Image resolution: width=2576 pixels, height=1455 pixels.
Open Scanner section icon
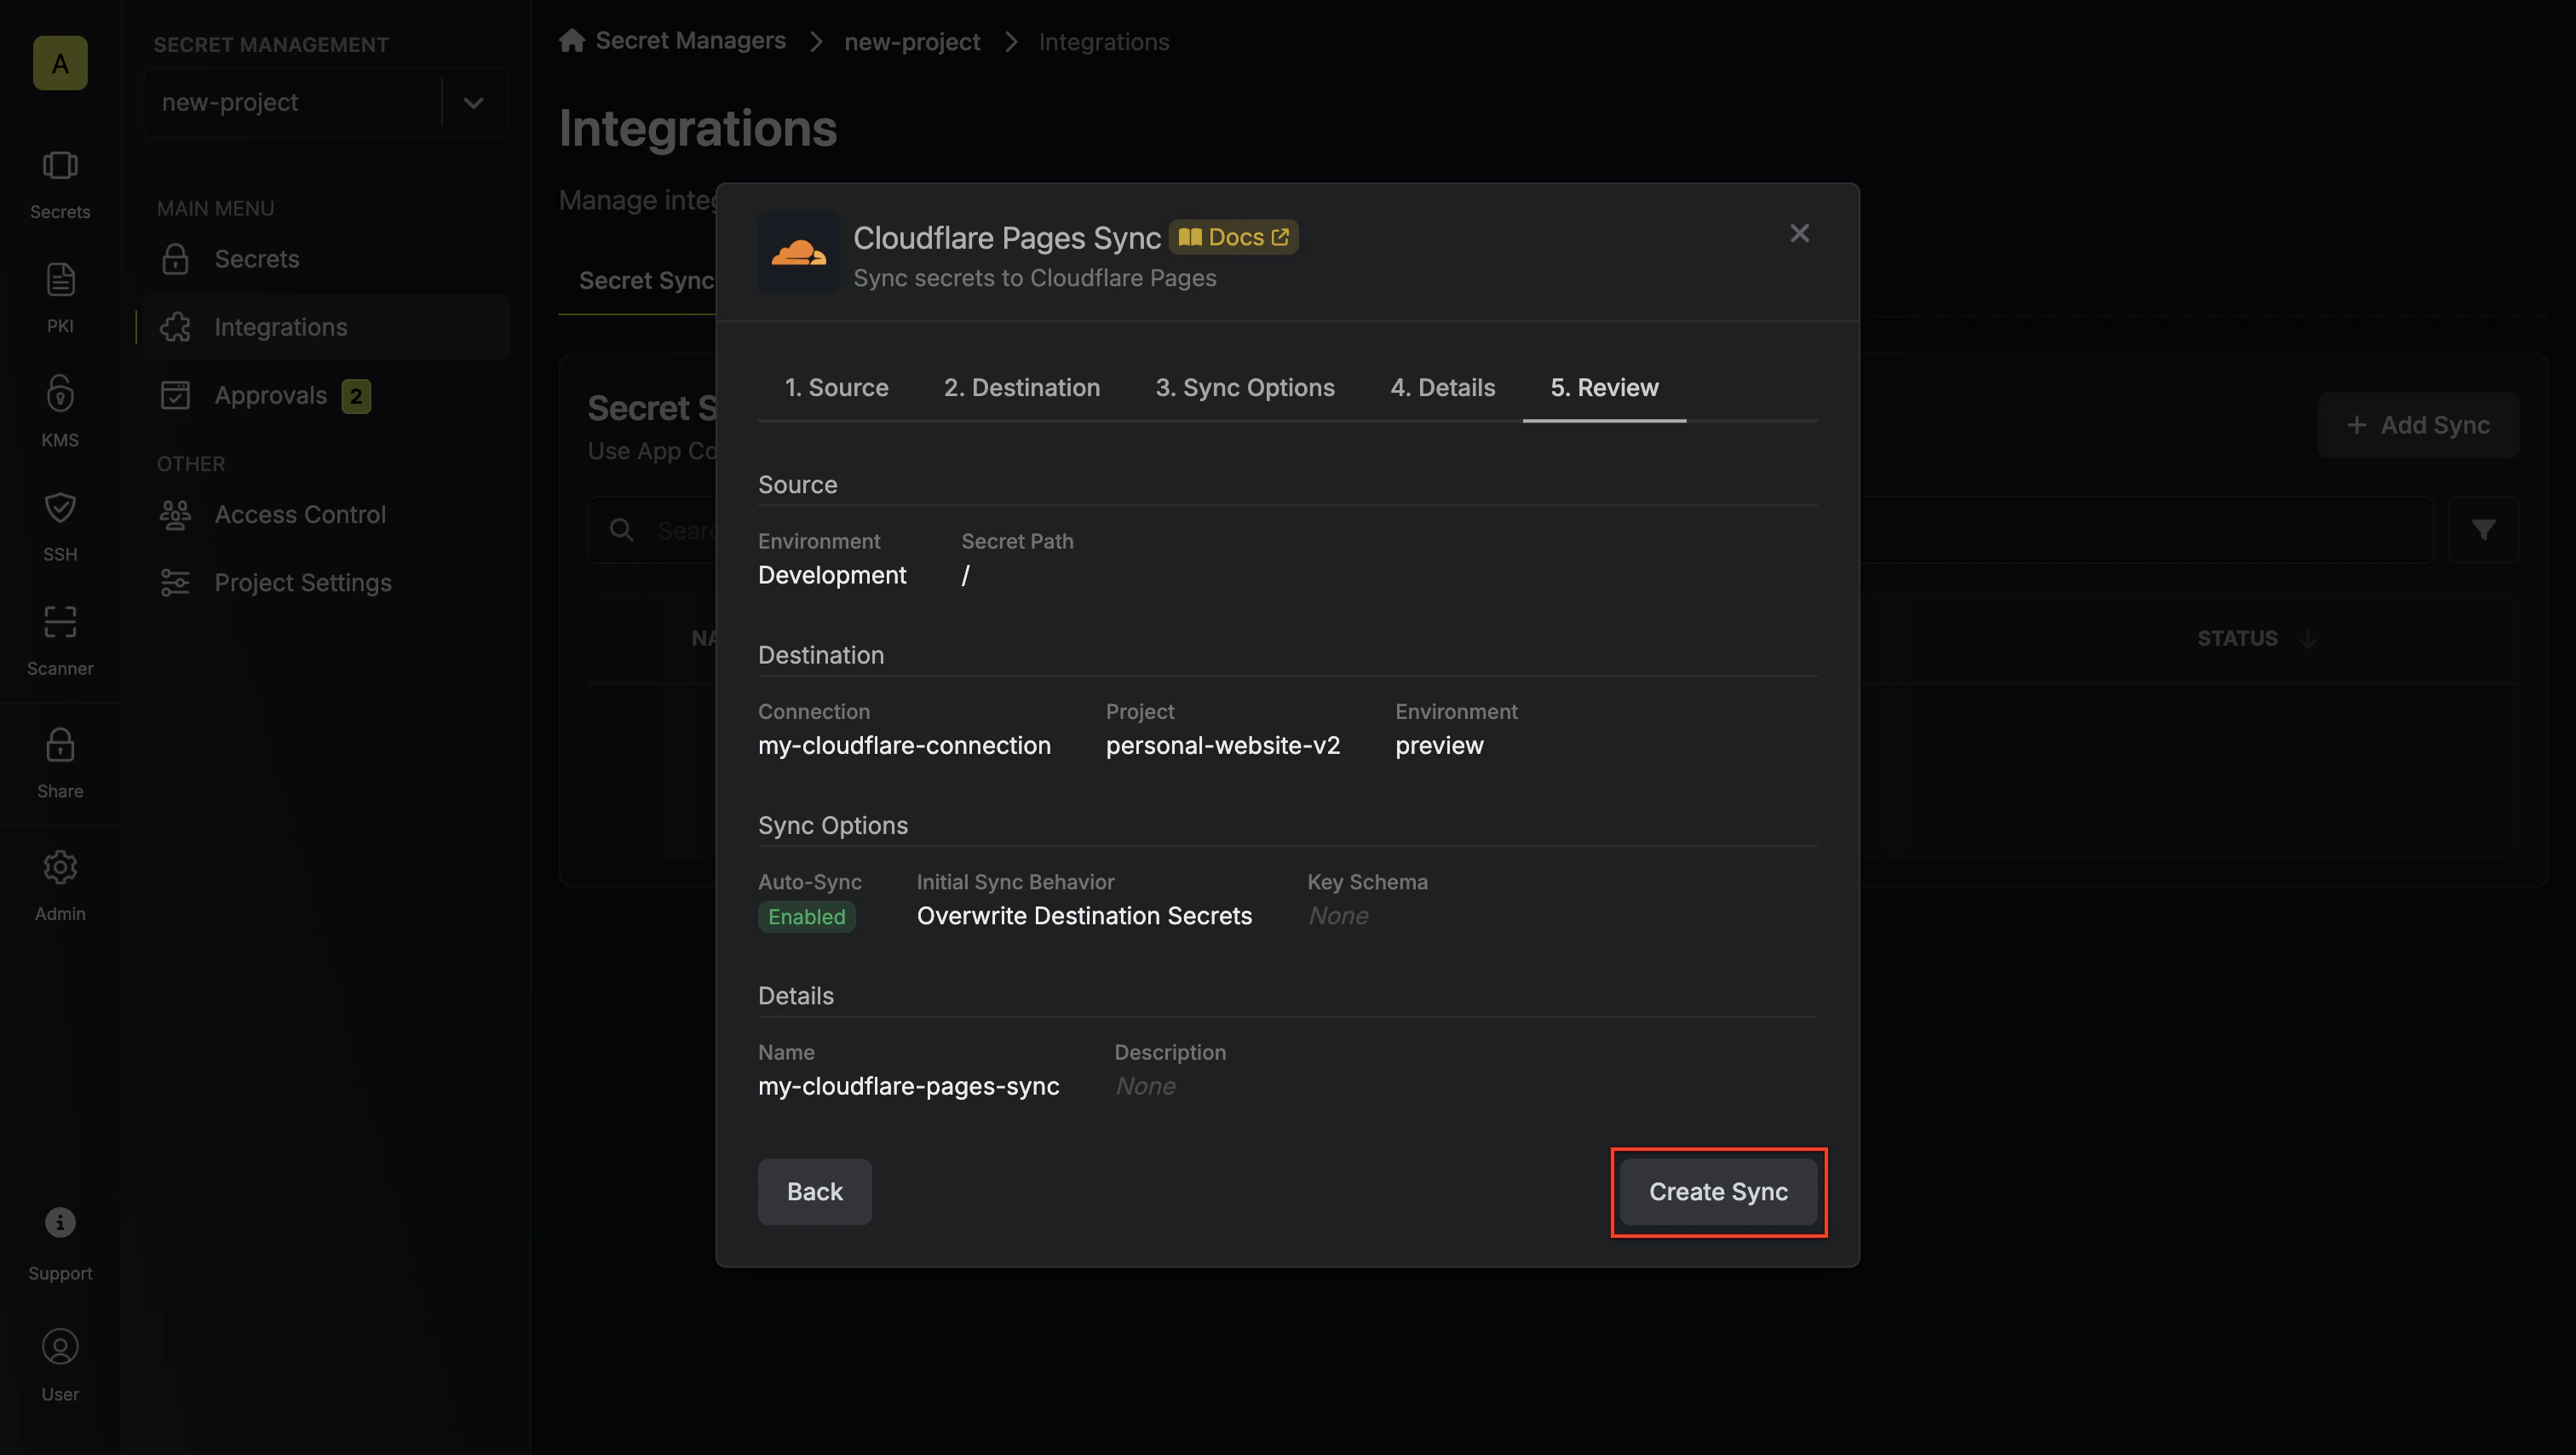60,640
